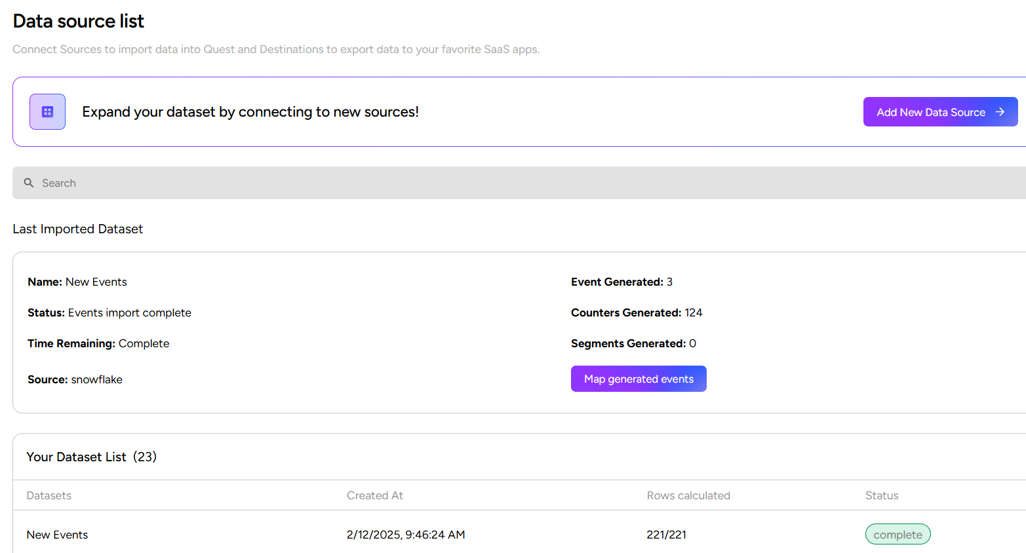Viewport: 1026px width, 553px height.
Task: Sort by the Datasets column header
Action: pyautogui.click(x=49, y=495)
